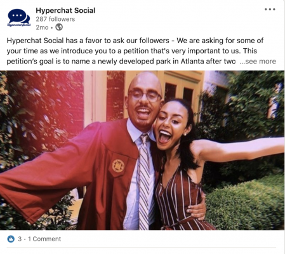Click the woman's outstretched arm in photo
This screenshot has height=254, width=285.
tap(239, 149)
